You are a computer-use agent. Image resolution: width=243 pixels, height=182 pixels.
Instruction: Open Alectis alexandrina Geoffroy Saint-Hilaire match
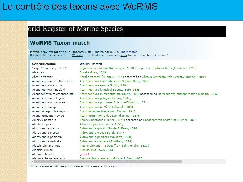pyautogui.click(x=114, y=146)
